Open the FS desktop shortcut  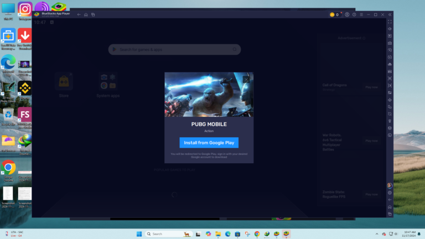click(25, 118)
